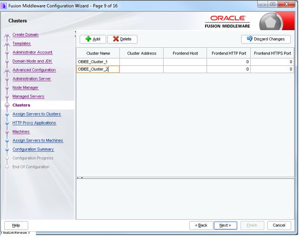Click the Frontend HTTP Port column header
This screenshot has height=237, width=302.
tap(229, 53)
